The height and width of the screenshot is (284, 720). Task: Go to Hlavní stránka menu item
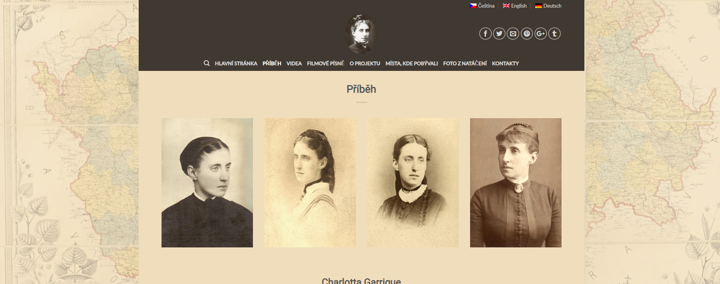tap(236, 63)
